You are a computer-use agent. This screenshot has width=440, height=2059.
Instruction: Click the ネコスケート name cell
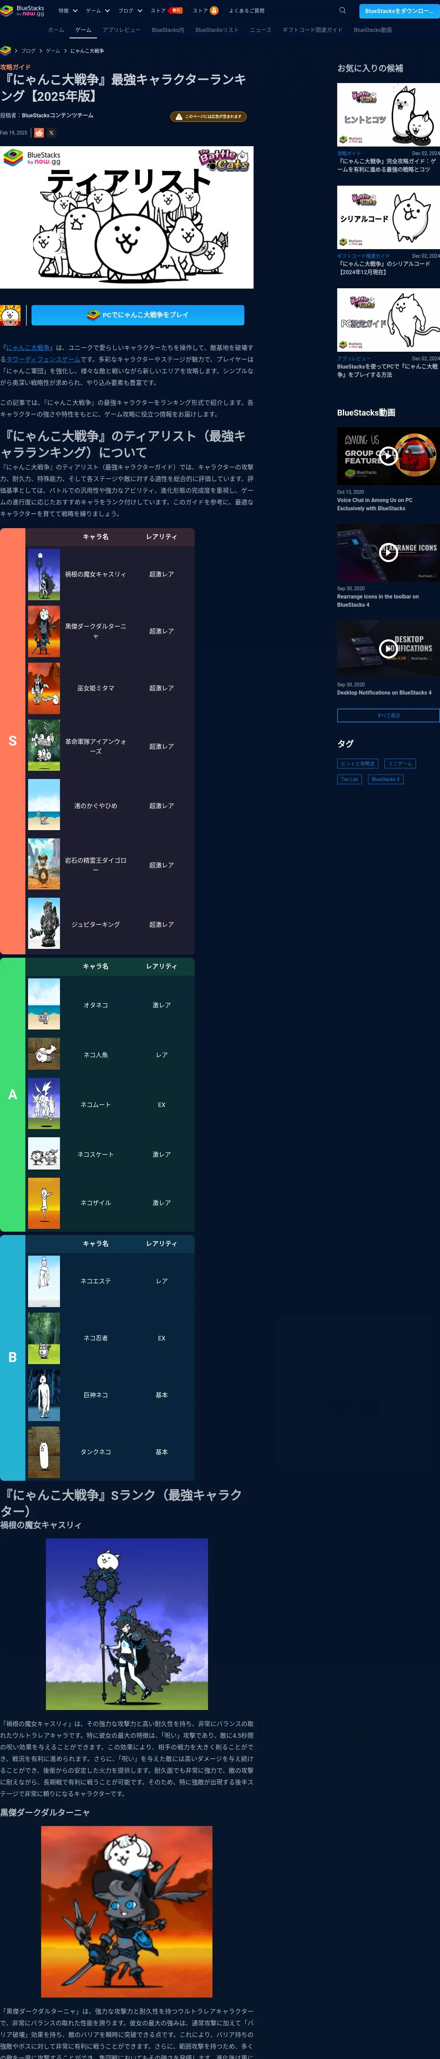tap(96, 1154)
